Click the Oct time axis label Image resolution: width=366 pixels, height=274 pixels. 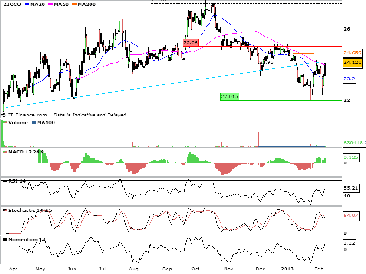coord(195,269)
